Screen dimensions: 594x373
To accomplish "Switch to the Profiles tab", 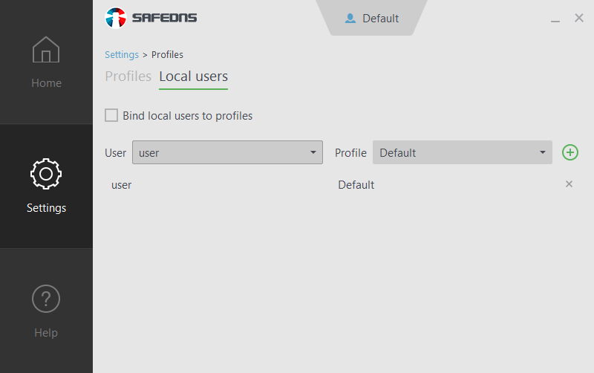I will [128, 77].
